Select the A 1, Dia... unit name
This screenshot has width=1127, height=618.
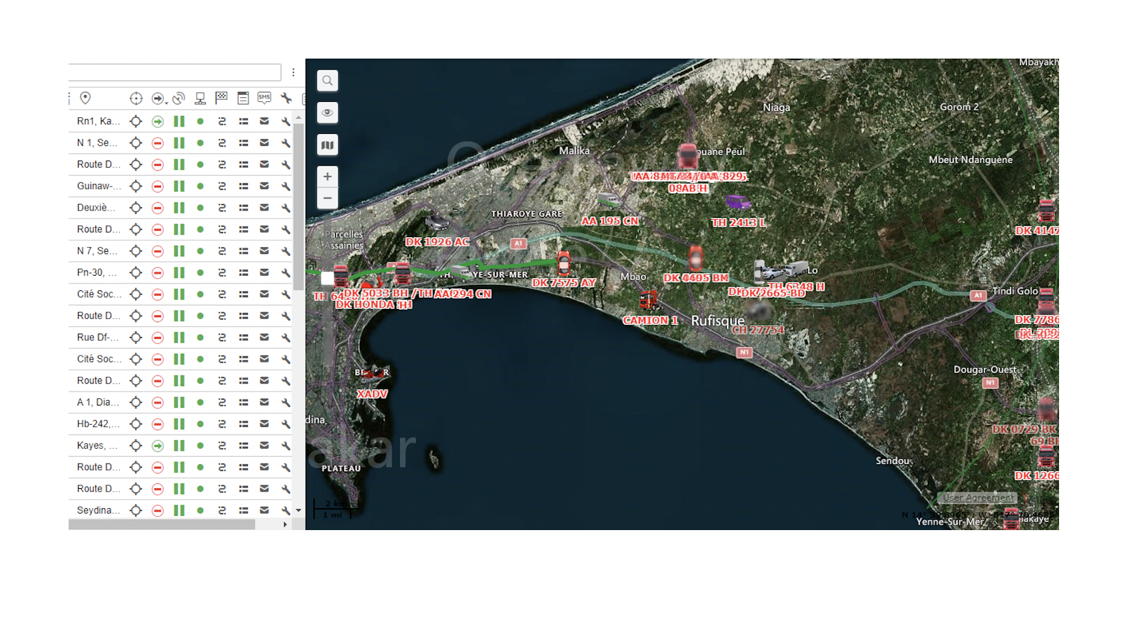point(99,402)
